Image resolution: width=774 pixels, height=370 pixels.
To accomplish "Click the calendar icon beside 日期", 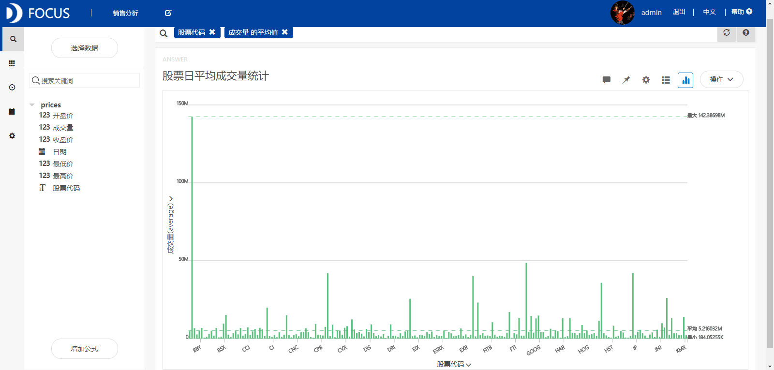I will [42, 151].
